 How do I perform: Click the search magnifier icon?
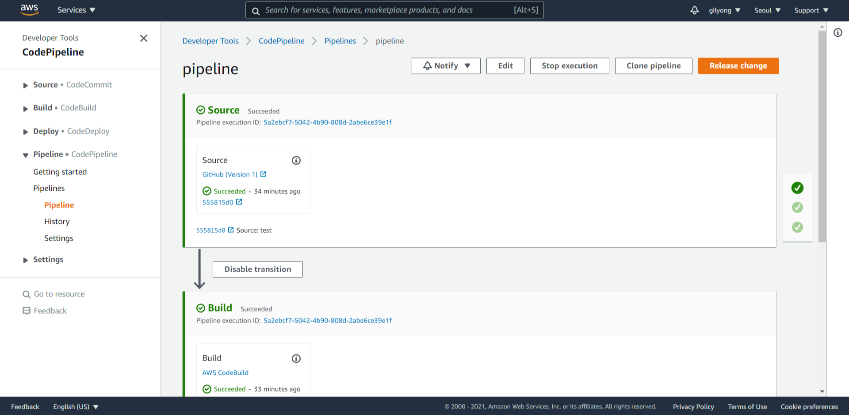(256, 11)
